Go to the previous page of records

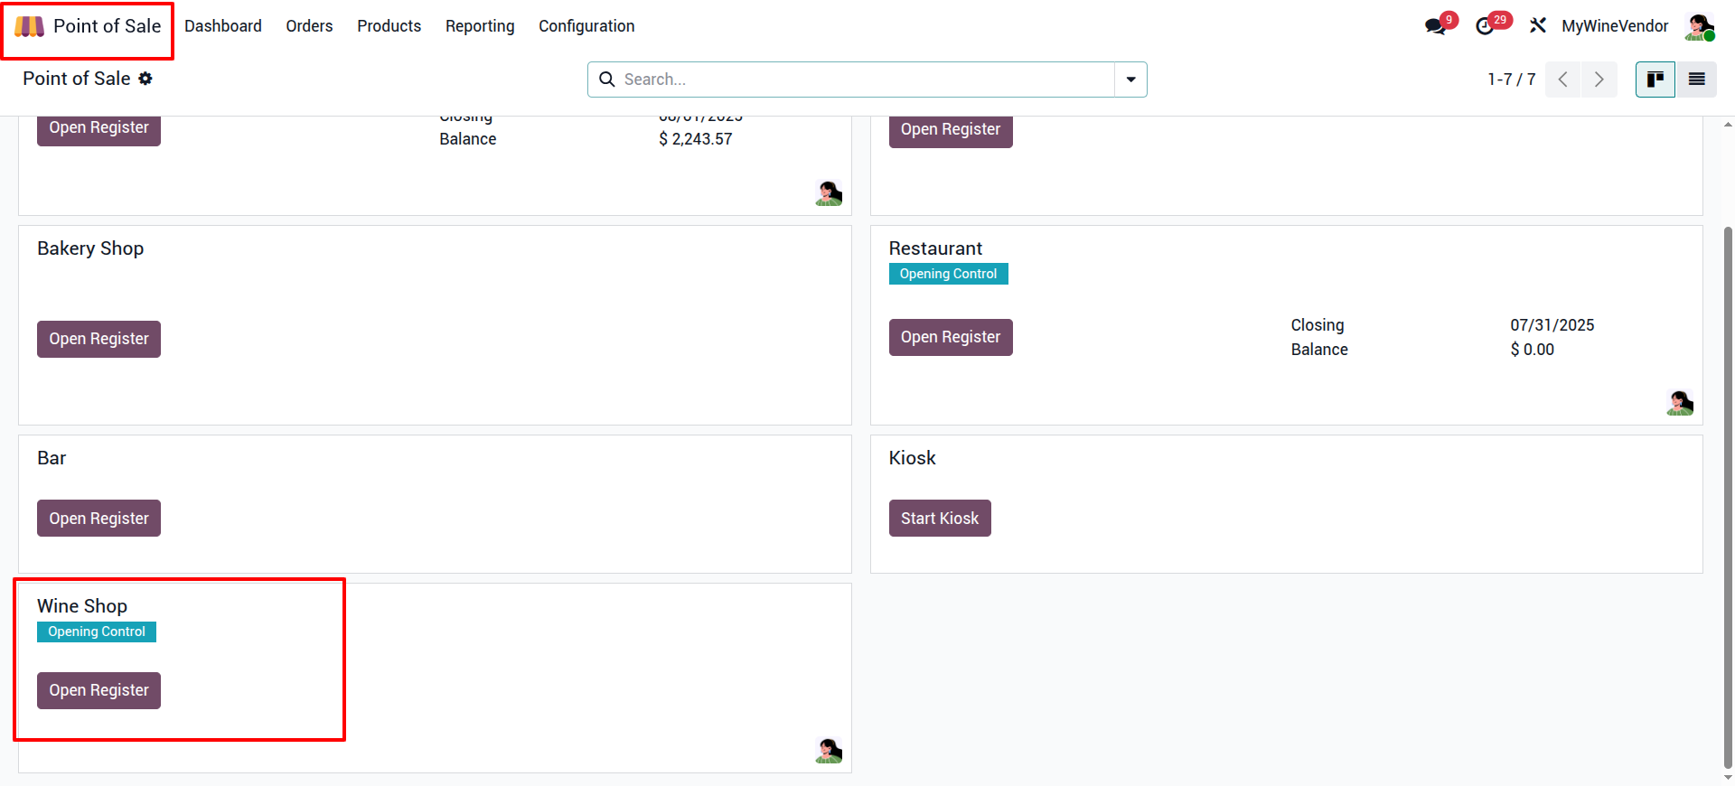pyautogui.click(x=1563, y=80)
